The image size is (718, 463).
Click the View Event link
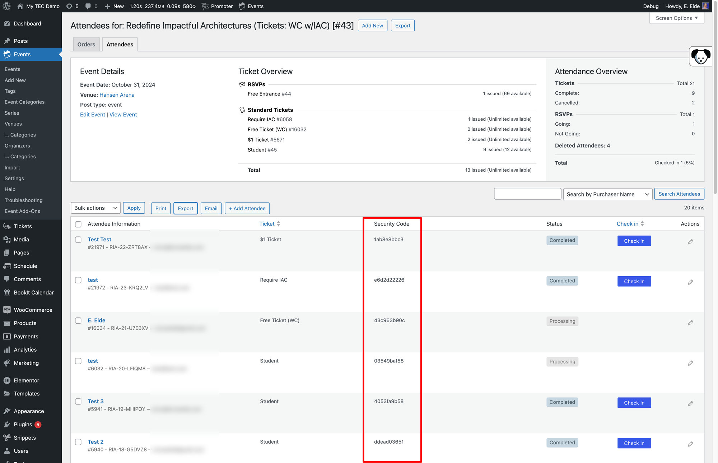tap(123, 115)
